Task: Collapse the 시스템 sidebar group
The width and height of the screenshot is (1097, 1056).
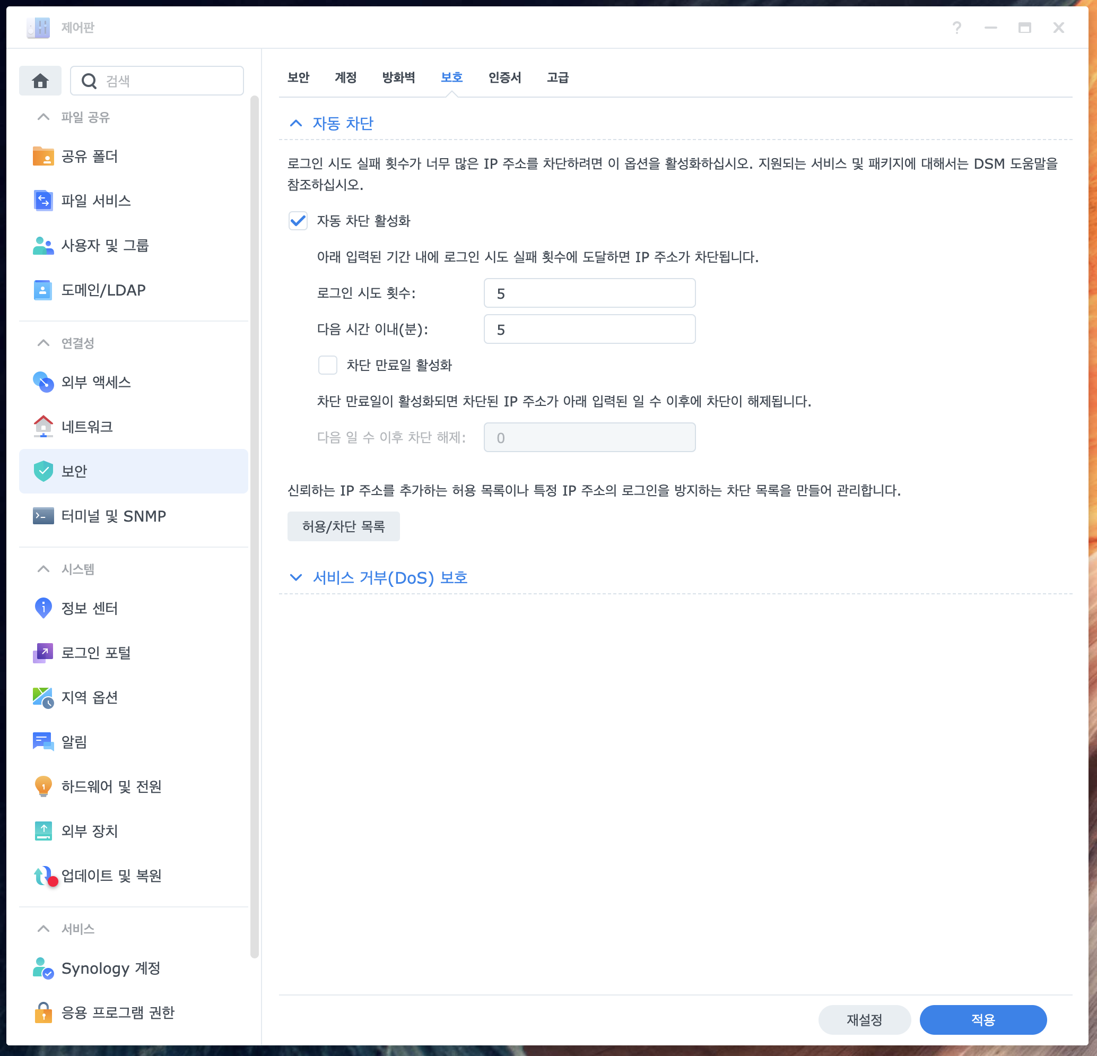Action: [43, 569]
